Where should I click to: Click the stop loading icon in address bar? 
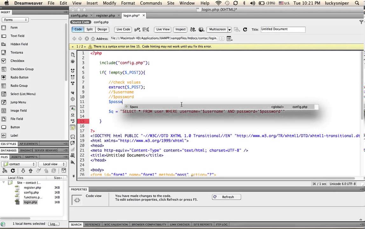pos(86,39)
